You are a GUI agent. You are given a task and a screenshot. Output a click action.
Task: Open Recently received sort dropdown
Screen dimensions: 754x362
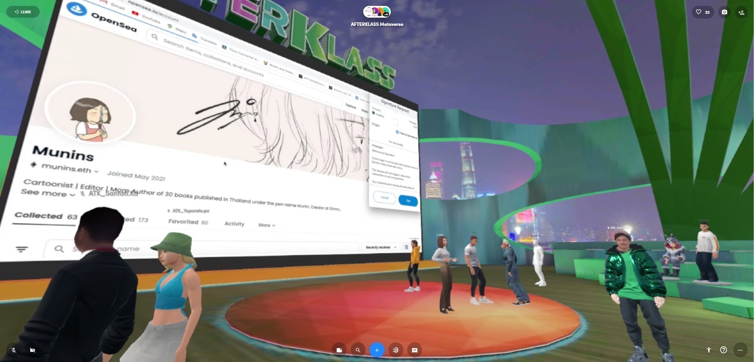click(x=381, y=247)
